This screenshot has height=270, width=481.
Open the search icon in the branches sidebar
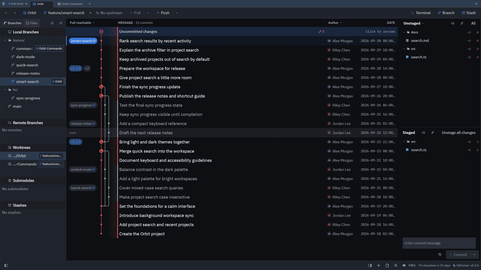52,23
